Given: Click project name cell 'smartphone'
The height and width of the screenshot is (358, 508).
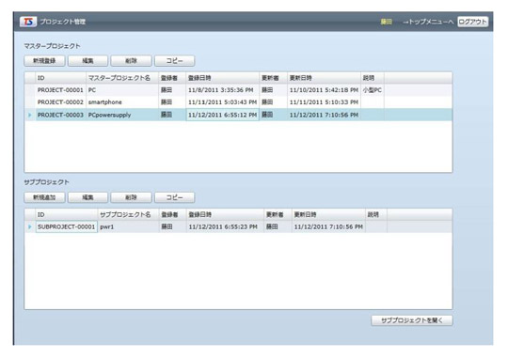Looking at the screenshot, I should click(122, 102).
